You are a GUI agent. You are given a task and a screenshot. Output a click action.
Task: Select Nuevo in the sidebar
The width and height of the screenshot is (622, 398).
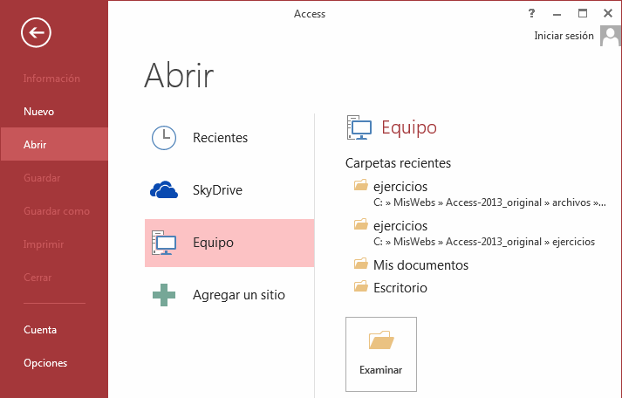(39, 112)
